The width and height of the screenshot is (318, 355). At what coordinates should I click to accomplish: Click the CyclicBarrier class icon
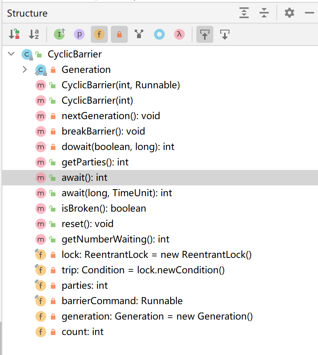coord(27,54)
